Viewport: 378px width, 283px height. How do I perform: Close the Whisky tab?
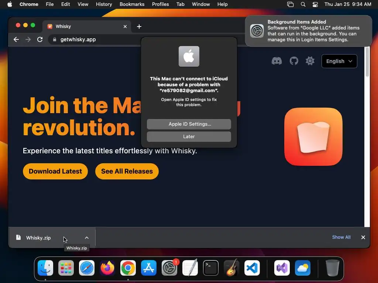coord(125,27)
